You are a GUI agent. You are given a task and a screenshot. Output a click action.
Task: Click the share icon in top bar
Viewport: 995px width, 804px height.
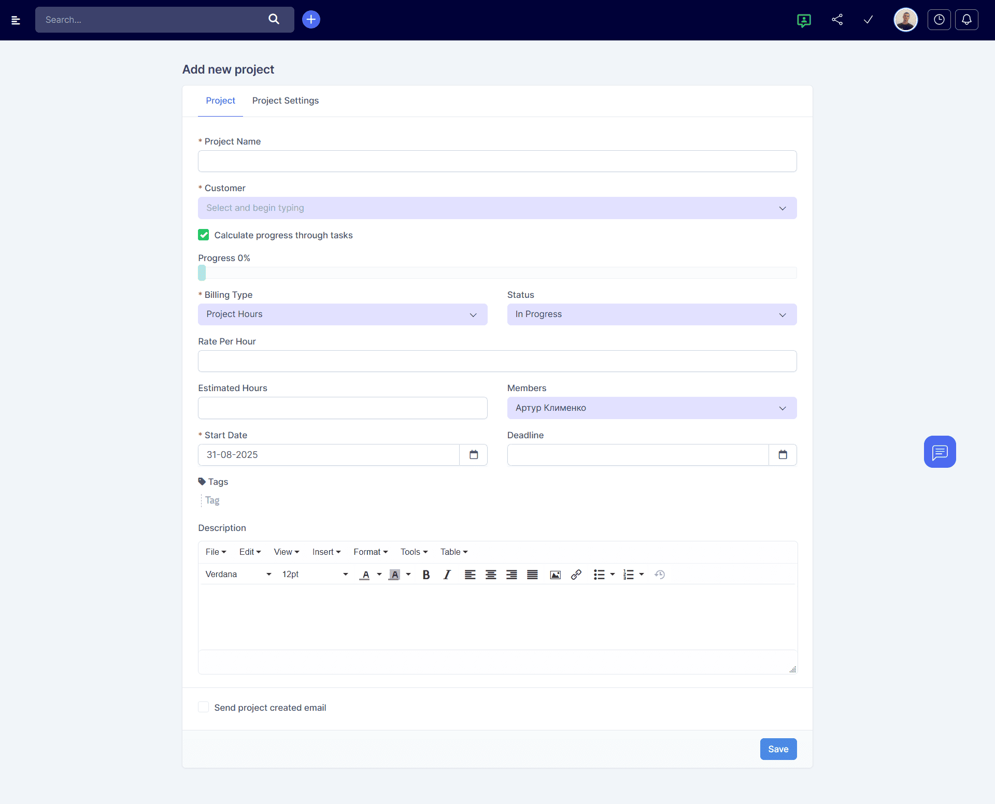pyautogui.click(x=837, y=20)
